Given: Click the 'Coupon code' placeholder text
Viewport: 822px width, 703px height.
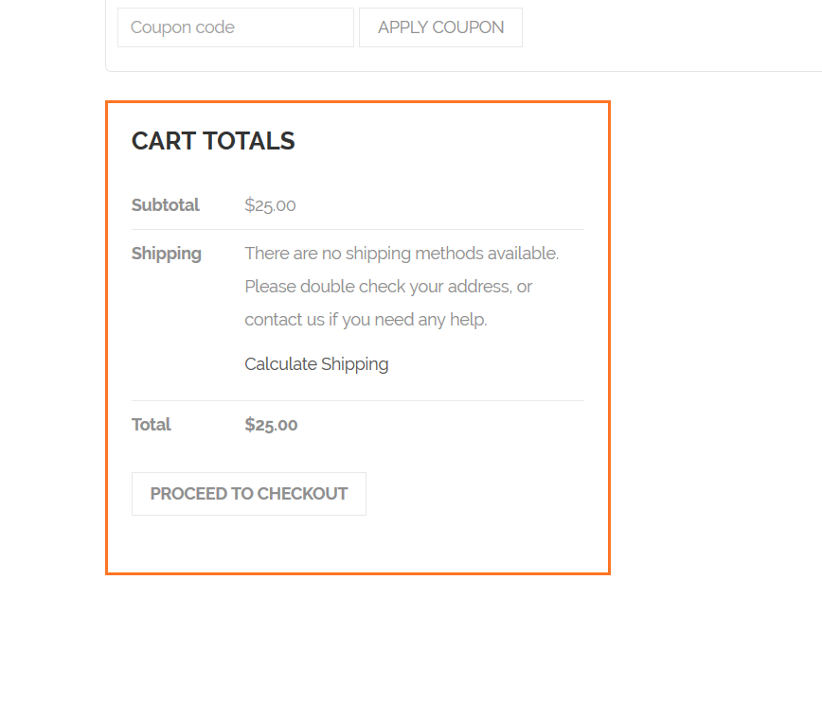Looking at the screenshot, I should (x=183, y=27).
